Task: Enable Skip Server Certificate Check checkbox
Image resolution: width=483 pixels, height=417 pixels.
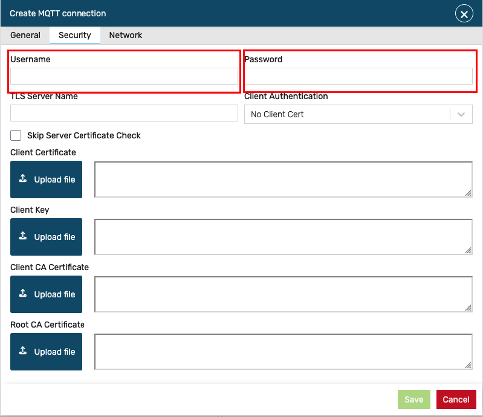Action: pyautogui.click(x=16, y=135)
